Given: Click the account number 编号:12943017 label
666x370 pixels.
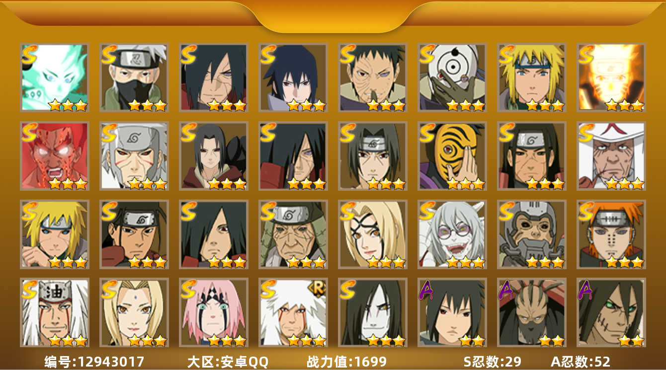Looking at the screenshot, I should [94, 362].
